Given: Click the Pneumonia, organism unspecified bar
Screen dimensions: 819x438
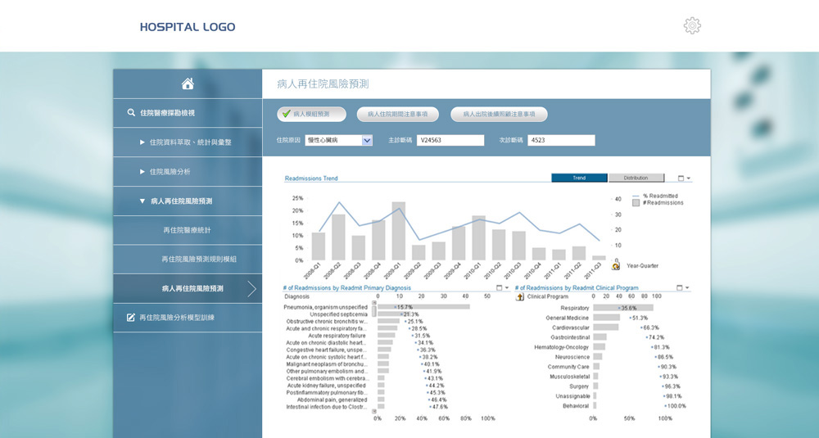Looking at the screenshot, I should tap(423, 307).
